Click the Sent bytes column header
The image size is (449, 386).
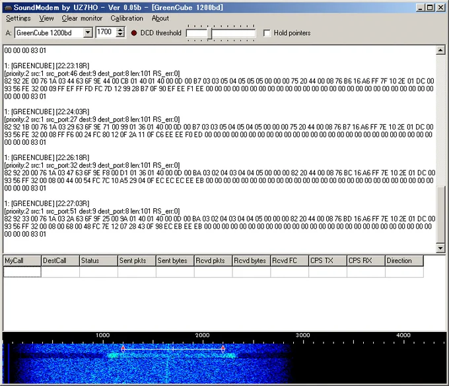[175, 261]
